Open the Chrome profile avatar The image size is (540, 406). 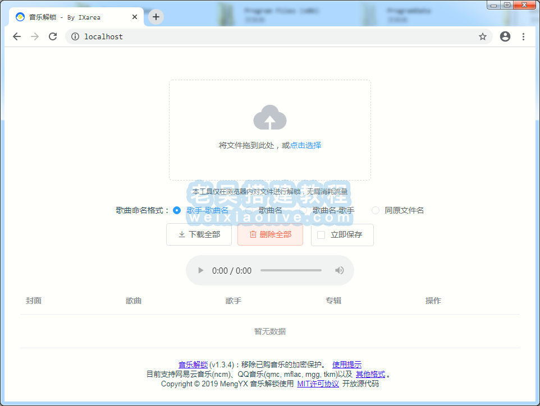(x=505, y=36)
